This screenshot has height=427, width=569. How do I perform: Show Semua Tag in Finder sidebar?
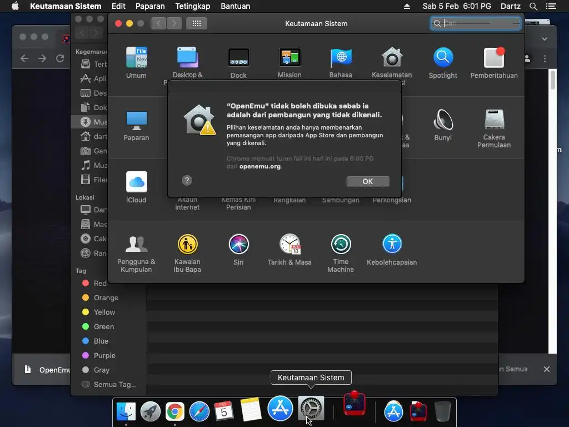point(109,384)
